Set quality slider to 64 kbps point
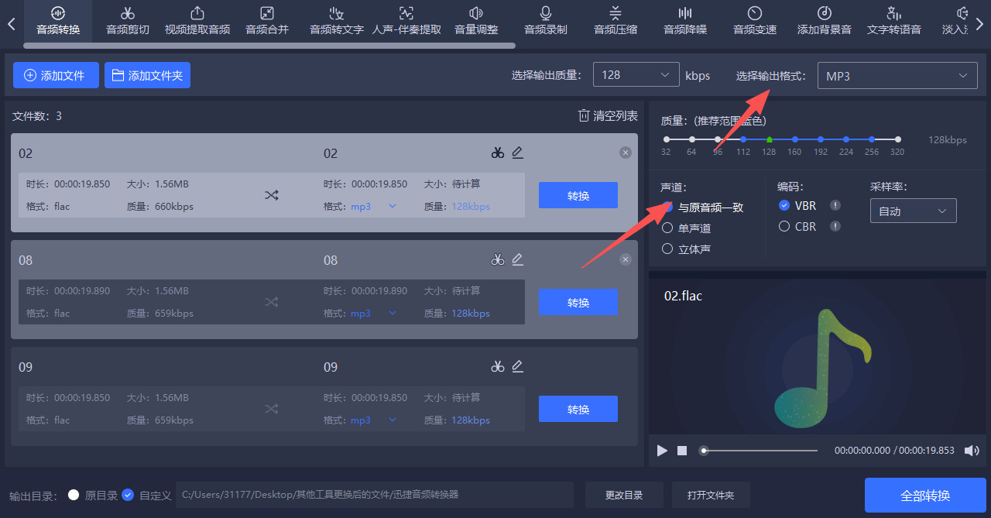This screenshot has width=991, height=518. tap(691, 139)
